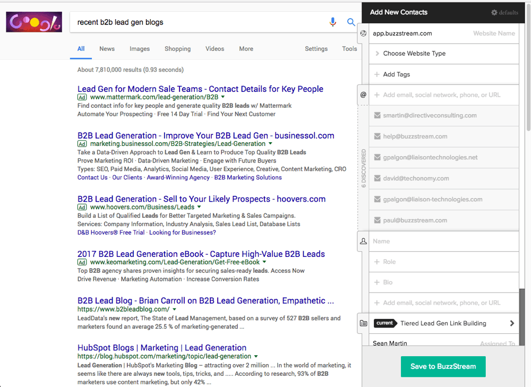This screenshot has width=531, height=387.
Task: Click the BuzzStream panel scrollbar thumb
Action: tap(522, 317)
